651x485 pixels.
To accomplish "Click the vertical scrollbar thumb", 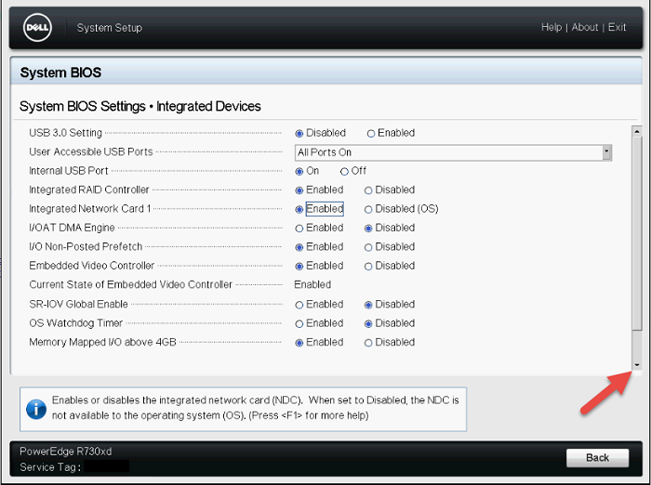I will pos(637,232).
